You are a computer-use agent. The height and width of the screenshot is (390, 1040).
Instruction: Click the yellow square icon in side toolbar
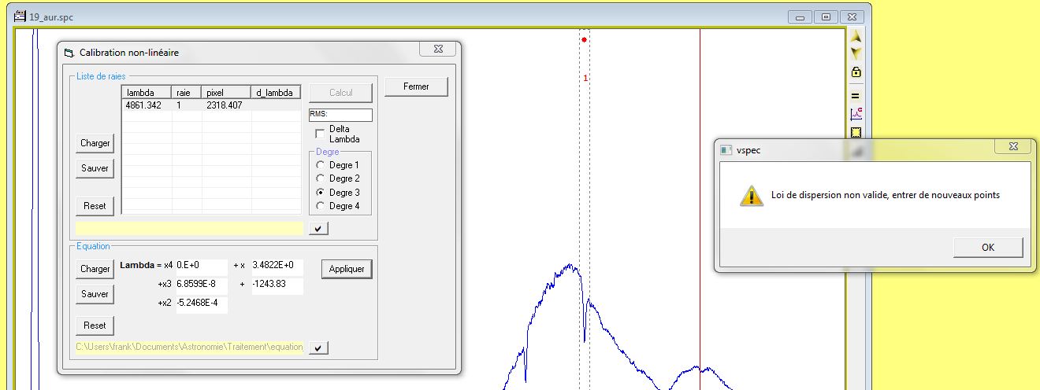click(x=856, y=132)
